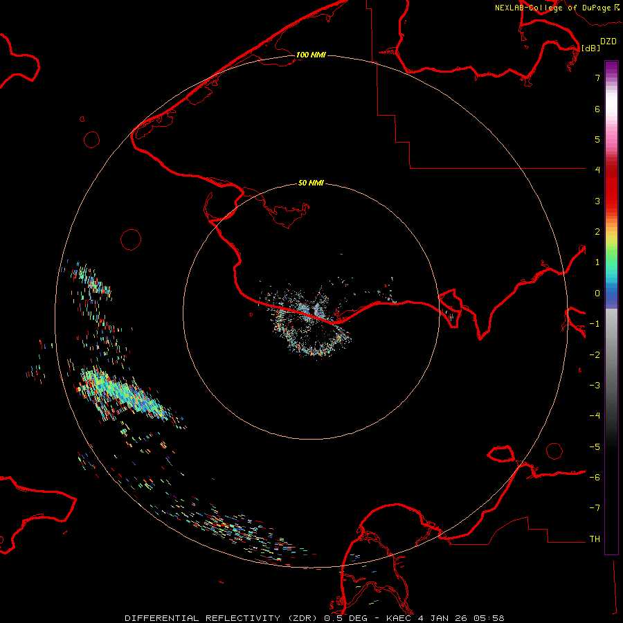
Task: Click the colorbar tick label 0
Action: [597, 294]
